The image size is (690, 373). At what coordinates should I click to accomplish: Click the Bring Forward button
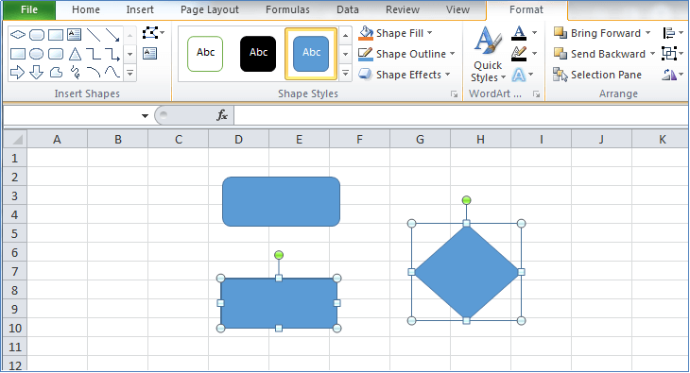[597, 33]
